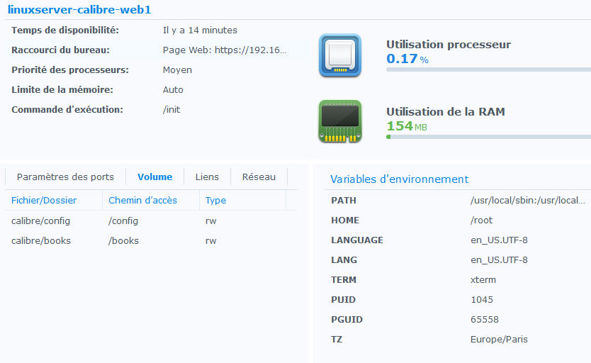
Task: Click the xterm TERM value
Action: pyautogui.click(x=483, y=280)
